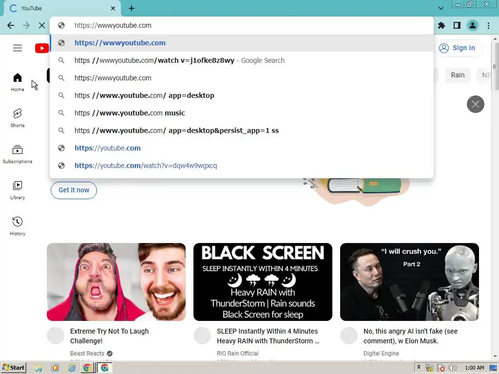Open the Extreme Try Not To Laugh thumbnail
This screenshot has width=499, height=374.
116,282
